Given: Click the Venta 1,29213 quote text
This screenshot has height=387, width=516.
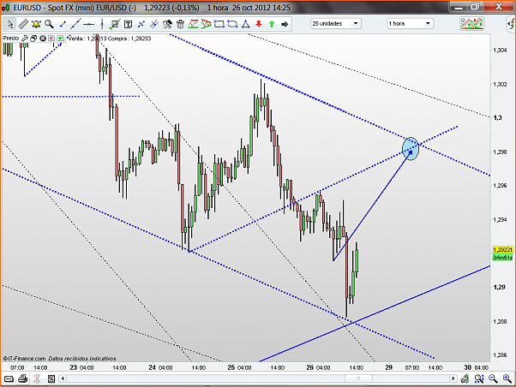Looking at the screenshot, I should [x=87, y=39].
